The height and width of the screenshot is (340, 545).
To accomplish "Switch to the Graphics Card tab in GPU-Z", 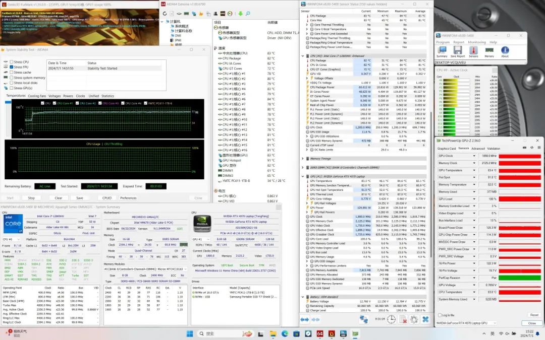I will (x=446, y=149).
